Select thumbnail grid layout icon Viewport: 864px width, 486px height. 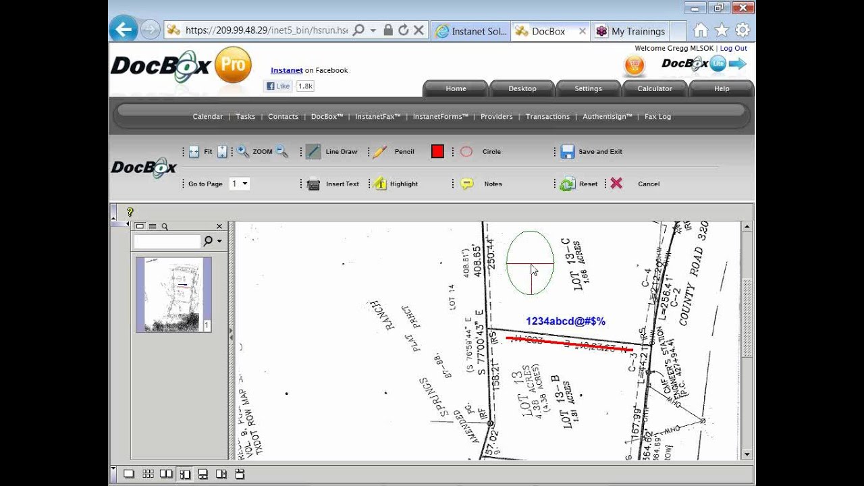click(x=148, y=474)
